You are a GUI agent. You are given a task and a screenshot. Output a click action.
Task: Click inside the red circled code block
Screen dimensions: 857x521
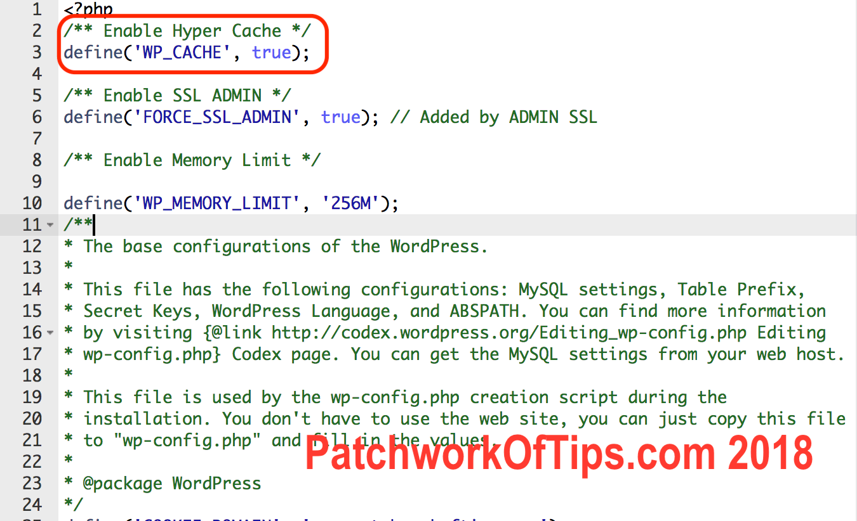tap(190, 41)
